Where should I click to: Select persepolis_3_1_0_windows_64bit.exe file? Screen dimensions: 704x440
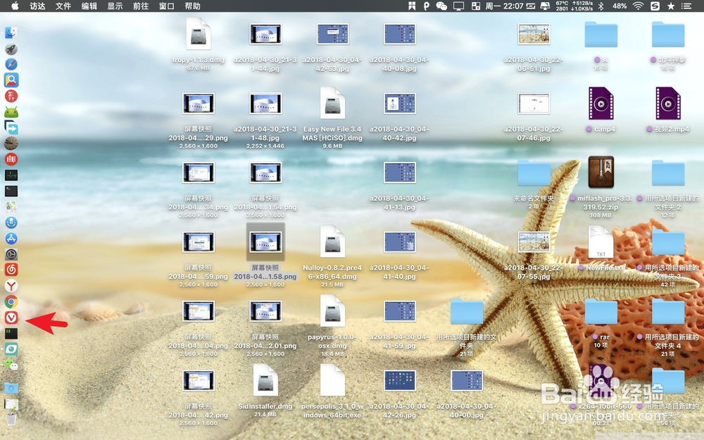coord(332,380)
